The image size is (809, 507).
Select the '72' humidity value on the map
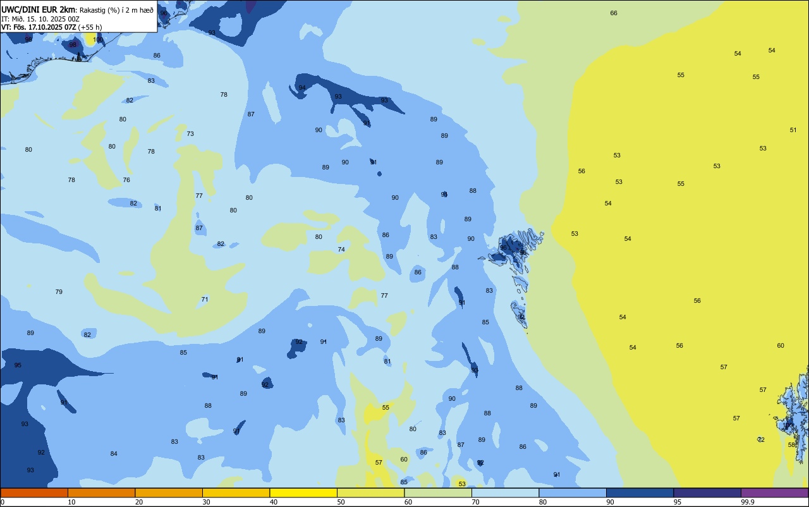click(761, 440)
